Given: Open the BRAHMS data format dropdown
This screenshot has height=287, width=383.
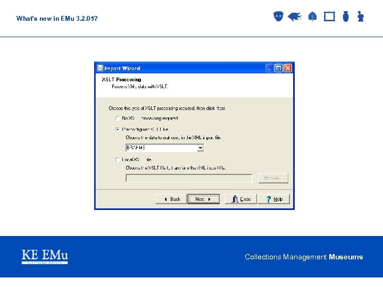Looking at the screenshot, I should click(x=201, y=148).
